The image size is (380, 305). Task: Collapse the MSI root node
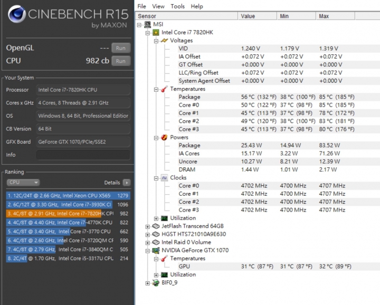[x=139, y=25]
